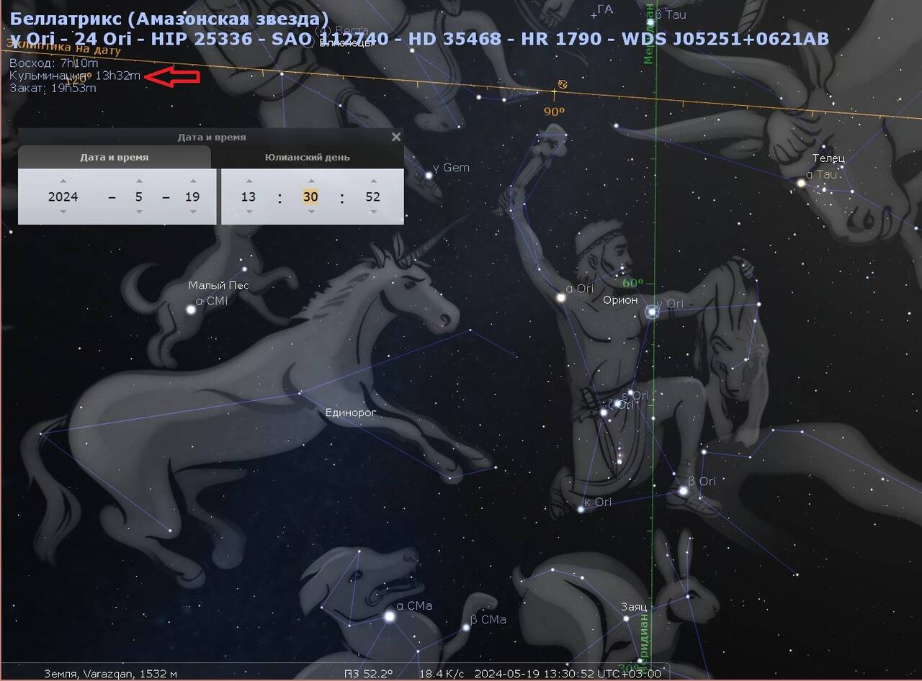The width and height of the screenshot is (922, 681).
Task: Click the year field showing 2024
Action: click(x=63, y=197)
